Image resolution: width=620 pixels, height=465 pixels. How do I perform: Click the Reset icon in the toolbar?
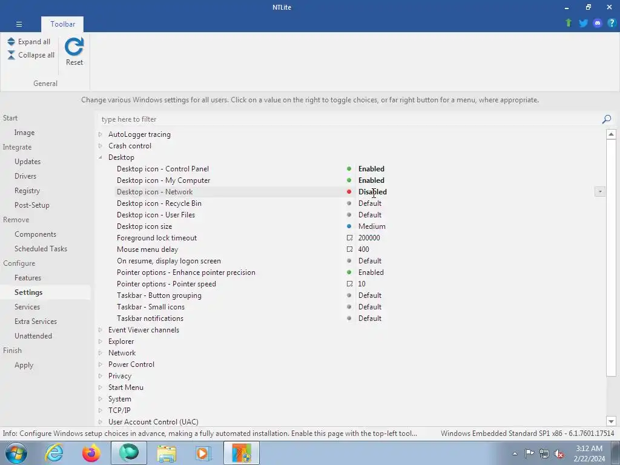(74, 47)
